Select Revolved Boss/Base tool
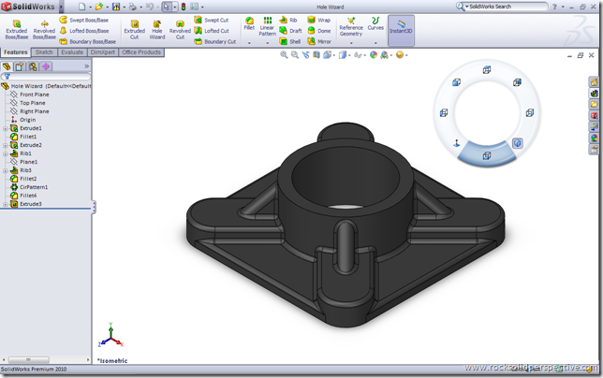 [44, 30]
